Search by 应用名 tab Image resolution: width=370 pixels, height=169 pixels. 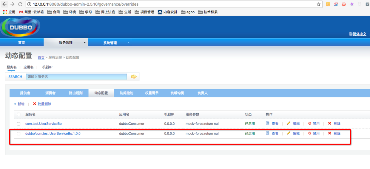[29, 67]
